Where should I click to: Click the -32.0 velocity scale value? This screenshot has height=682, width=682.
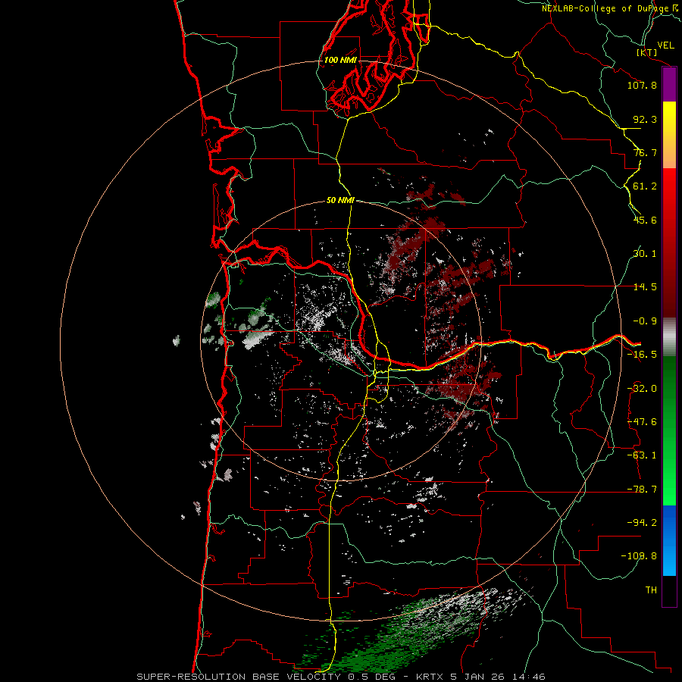[x=642, y=389]
